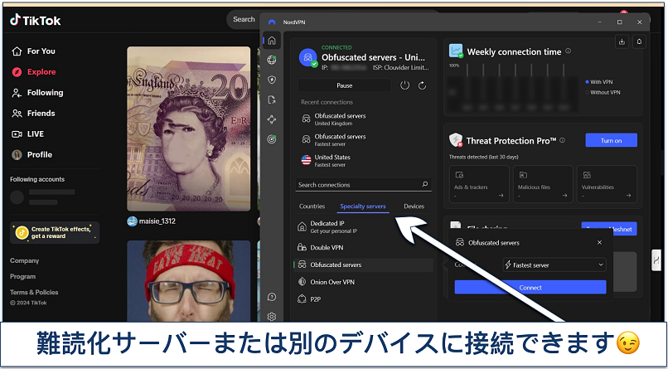Screen dimensions: 668x369
Task: Open the NordVPN Home sidebar icon
Action: pyautogui.click(x=272, y=41)
